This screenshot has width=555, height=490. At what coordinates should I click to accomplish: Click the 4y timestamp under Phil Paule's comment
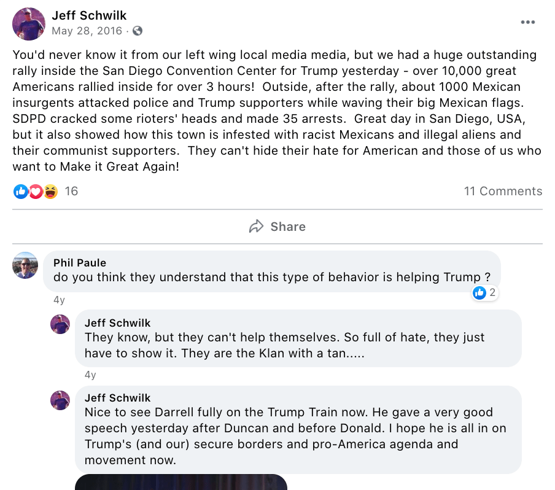tap(59, 300)
